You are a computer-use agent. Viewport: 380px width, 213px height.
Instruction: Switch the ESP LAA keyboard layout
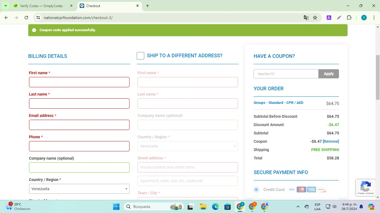pos(317,207)
